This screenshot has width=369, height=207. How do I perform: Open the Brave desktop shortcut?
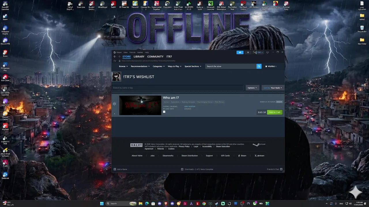click(5, 53)
